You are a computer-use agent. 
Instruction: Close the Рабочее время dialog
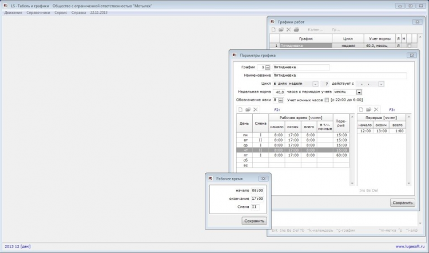pos(263,179)
